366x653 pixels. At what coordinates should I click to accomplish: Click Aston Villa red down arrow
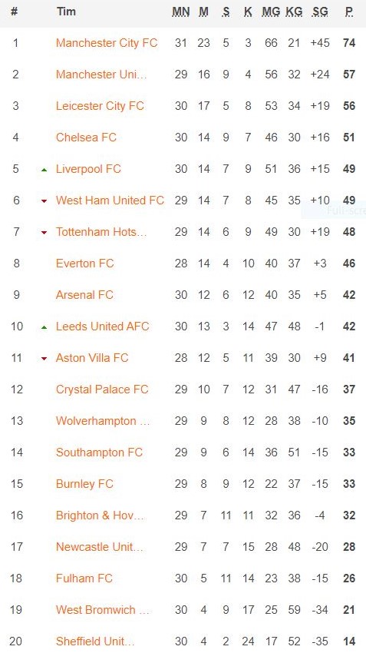pos(44,359)
